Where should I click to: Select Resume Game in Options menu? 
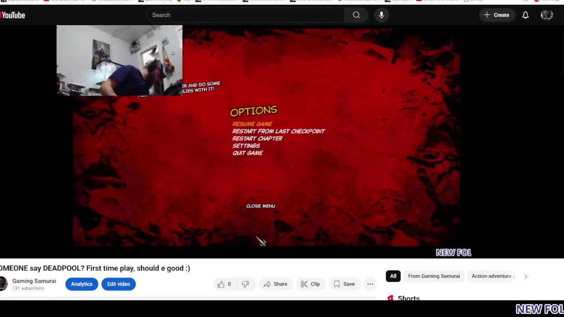click(252, 124)
